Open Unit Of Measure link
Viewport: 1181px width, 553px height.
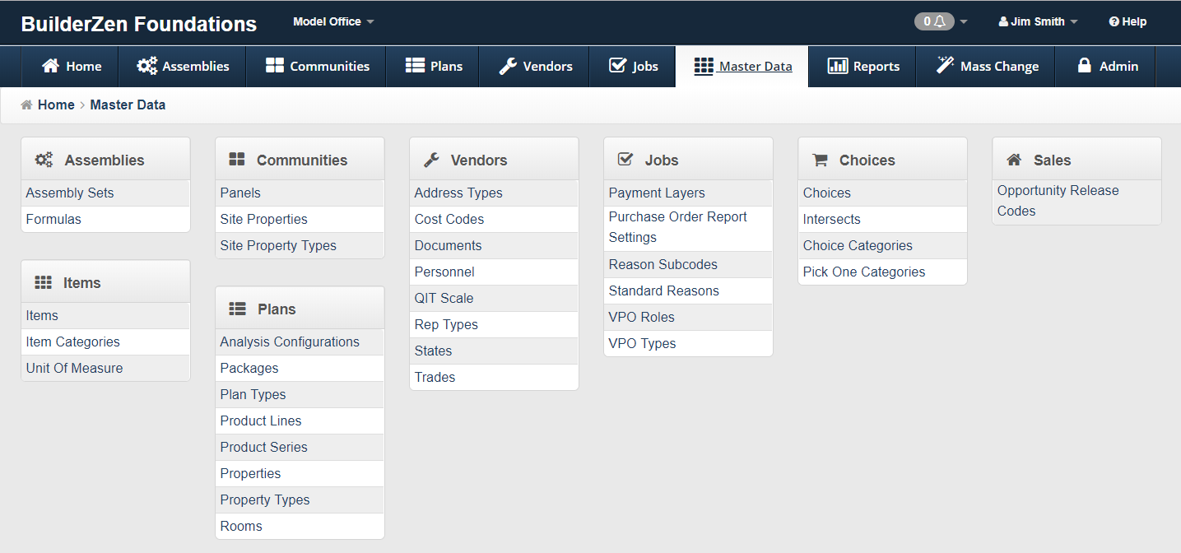74,368
